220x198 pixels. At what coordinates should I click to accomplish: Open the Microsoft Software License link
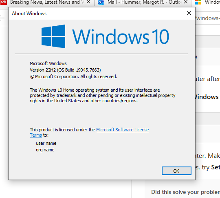point(123,130)
